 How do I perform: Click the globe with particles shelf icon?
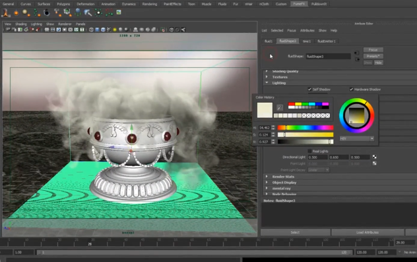click(x=78, y=13)
